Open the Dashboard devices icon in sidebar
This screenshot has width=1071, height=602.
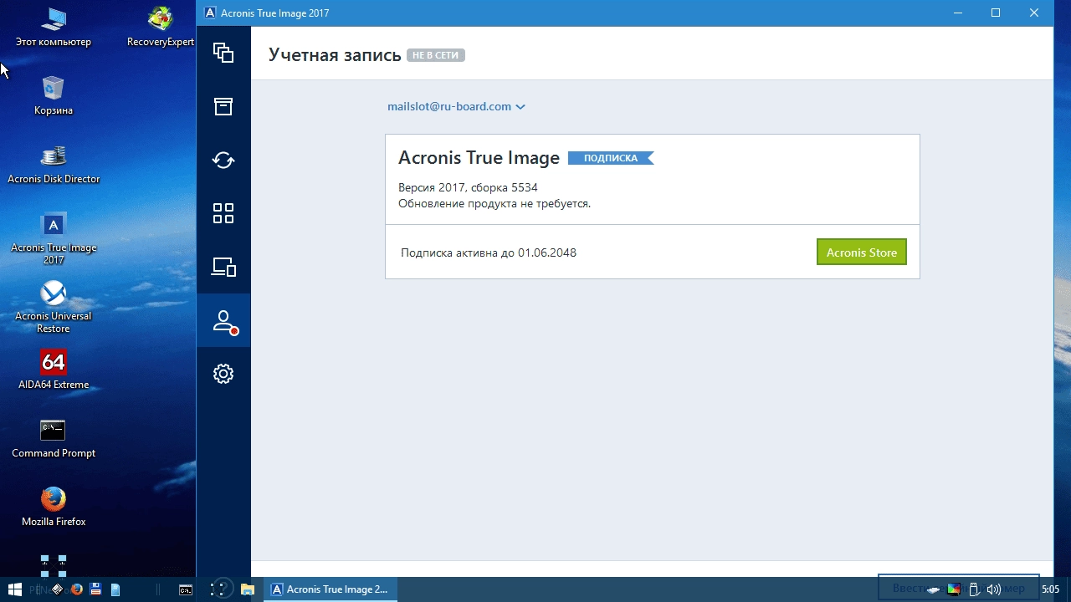point(223,267)
